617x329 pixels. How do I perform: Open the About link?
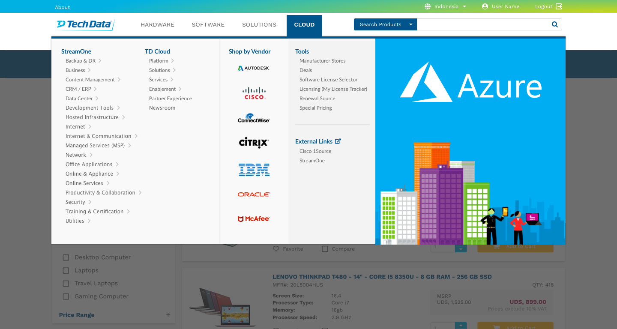click(63, 7)
